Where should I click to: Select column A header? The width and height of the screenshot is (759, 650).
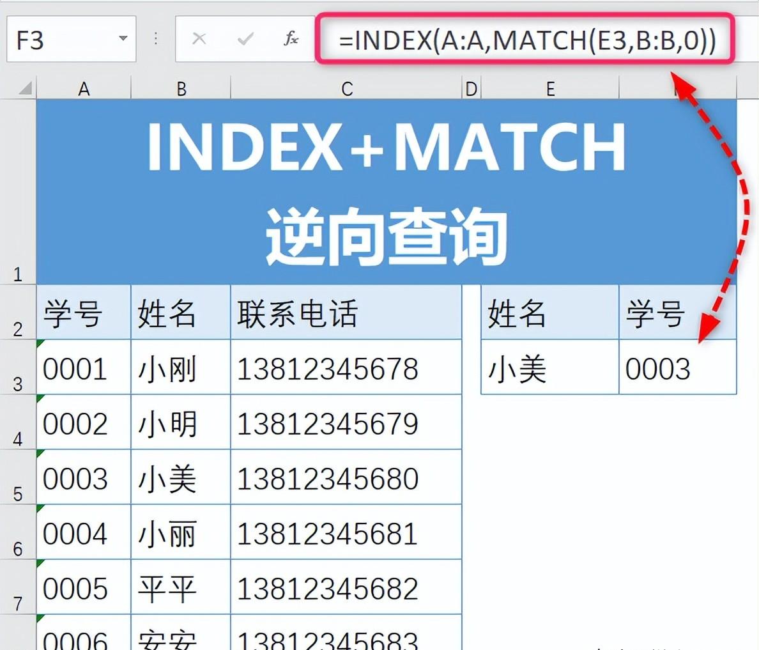coord(84,89)
